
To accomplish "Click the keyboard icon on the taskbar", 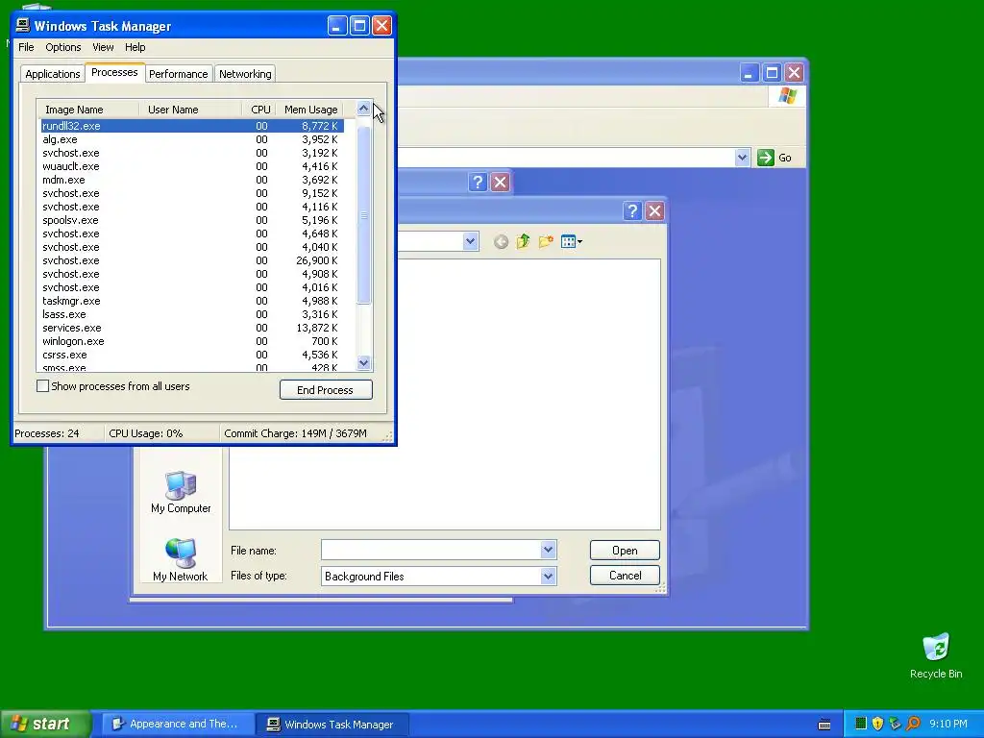I will (x=824, y=725).
